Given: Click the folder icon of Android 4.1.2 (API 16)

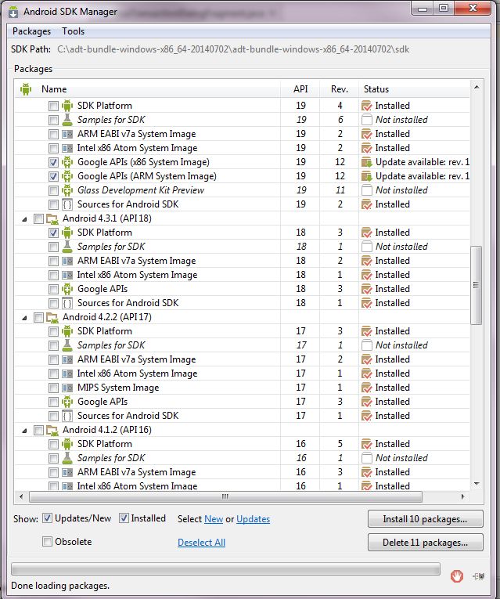Looking at the screenshot, I should tap(52, 430).
